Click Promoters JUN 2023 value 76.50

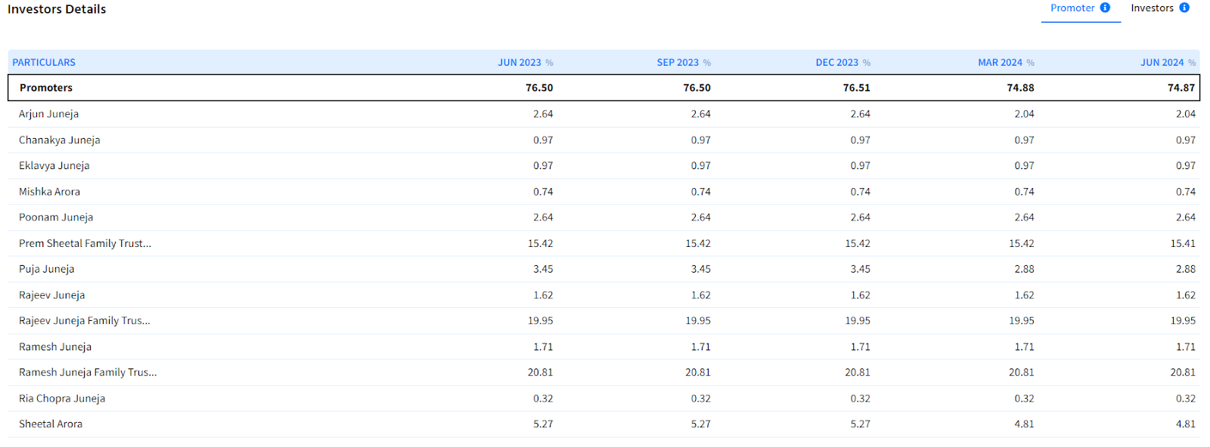point(539,88)
